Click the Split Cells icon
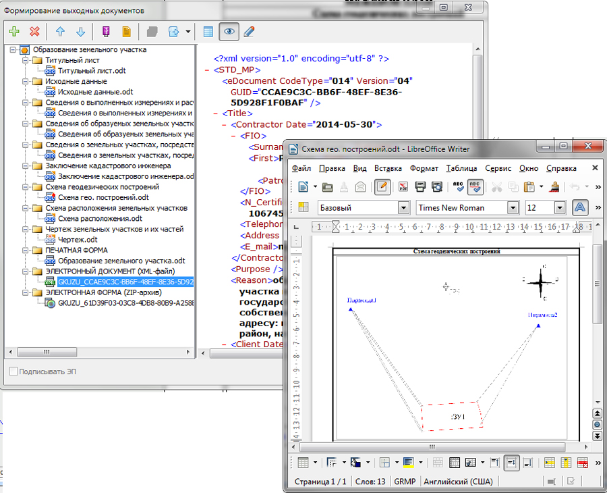This screenshot has width=607, height=493. 455,463
